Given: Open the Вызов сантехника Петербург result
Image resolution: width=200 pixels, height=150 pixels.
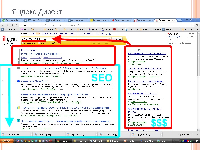Looking at the screenshot, I should point(66,121).
